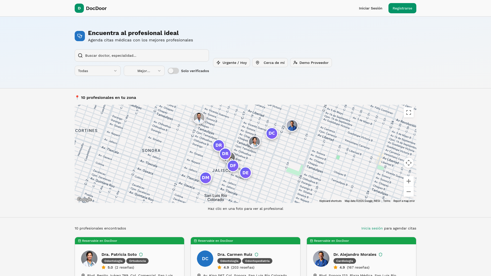Zoom in on the map
Viewport: 491px width, 276px height.
[409, 181]
